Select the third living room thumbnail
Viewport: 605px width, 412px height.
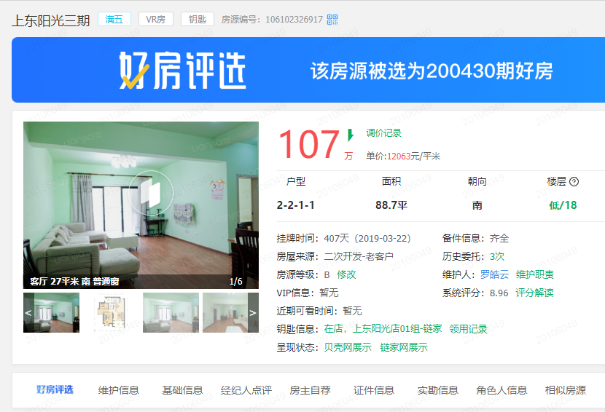171,313
